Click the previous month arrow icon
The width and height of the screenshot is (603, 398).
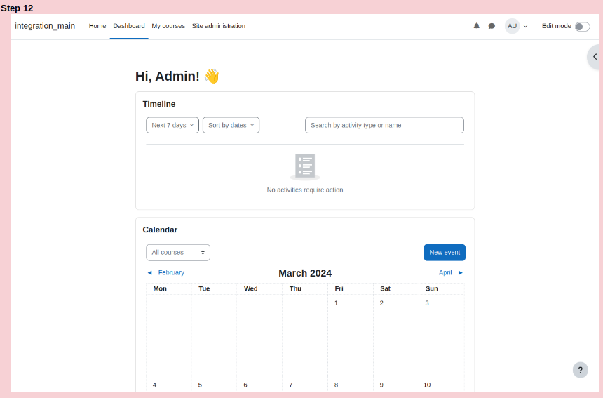pos(149,272)
